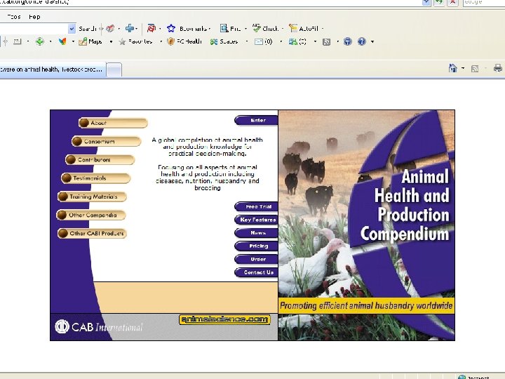Expand the Find dropdown arrow
This screenshot has height=379, width=505.
(x=245, y=29)
